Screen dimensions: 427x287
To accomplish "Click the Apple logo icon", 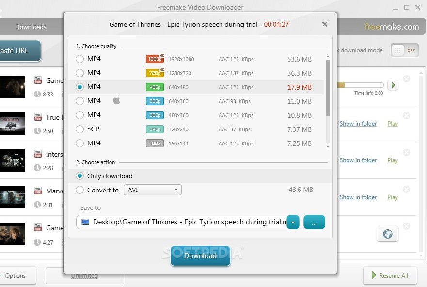I will coord(116,100).
